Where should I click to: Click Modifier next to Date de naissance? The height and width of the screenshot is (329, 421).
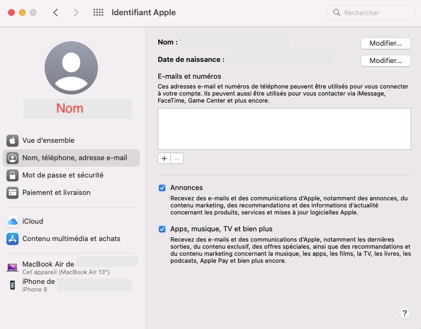click(x=386, y=61)
